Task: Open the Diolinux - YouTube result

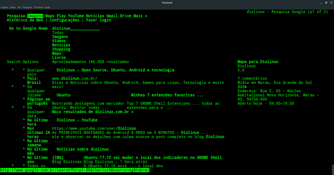Action: pyautogui.click(x=77, y=120)
